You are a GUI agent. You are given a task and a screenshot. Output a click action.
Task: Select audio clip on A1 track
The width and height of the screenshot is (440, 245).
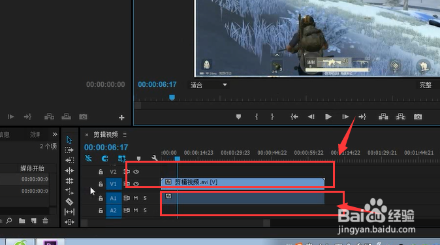coord(243,198)
